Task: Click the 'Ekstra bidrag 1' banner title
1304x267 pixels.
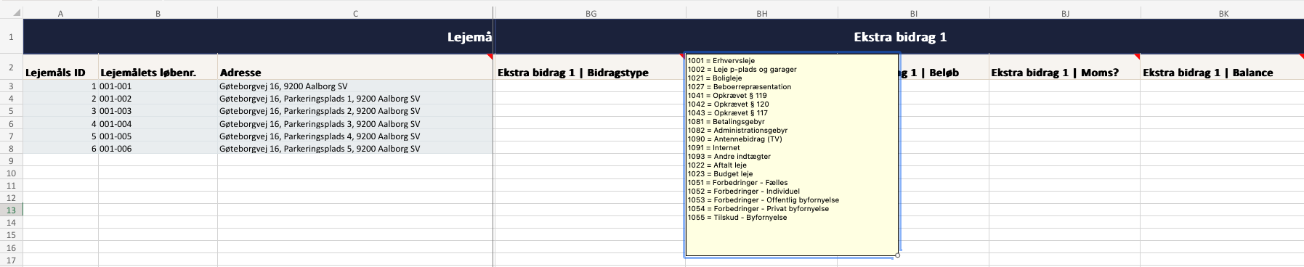Action: click(x=900, y=37)
